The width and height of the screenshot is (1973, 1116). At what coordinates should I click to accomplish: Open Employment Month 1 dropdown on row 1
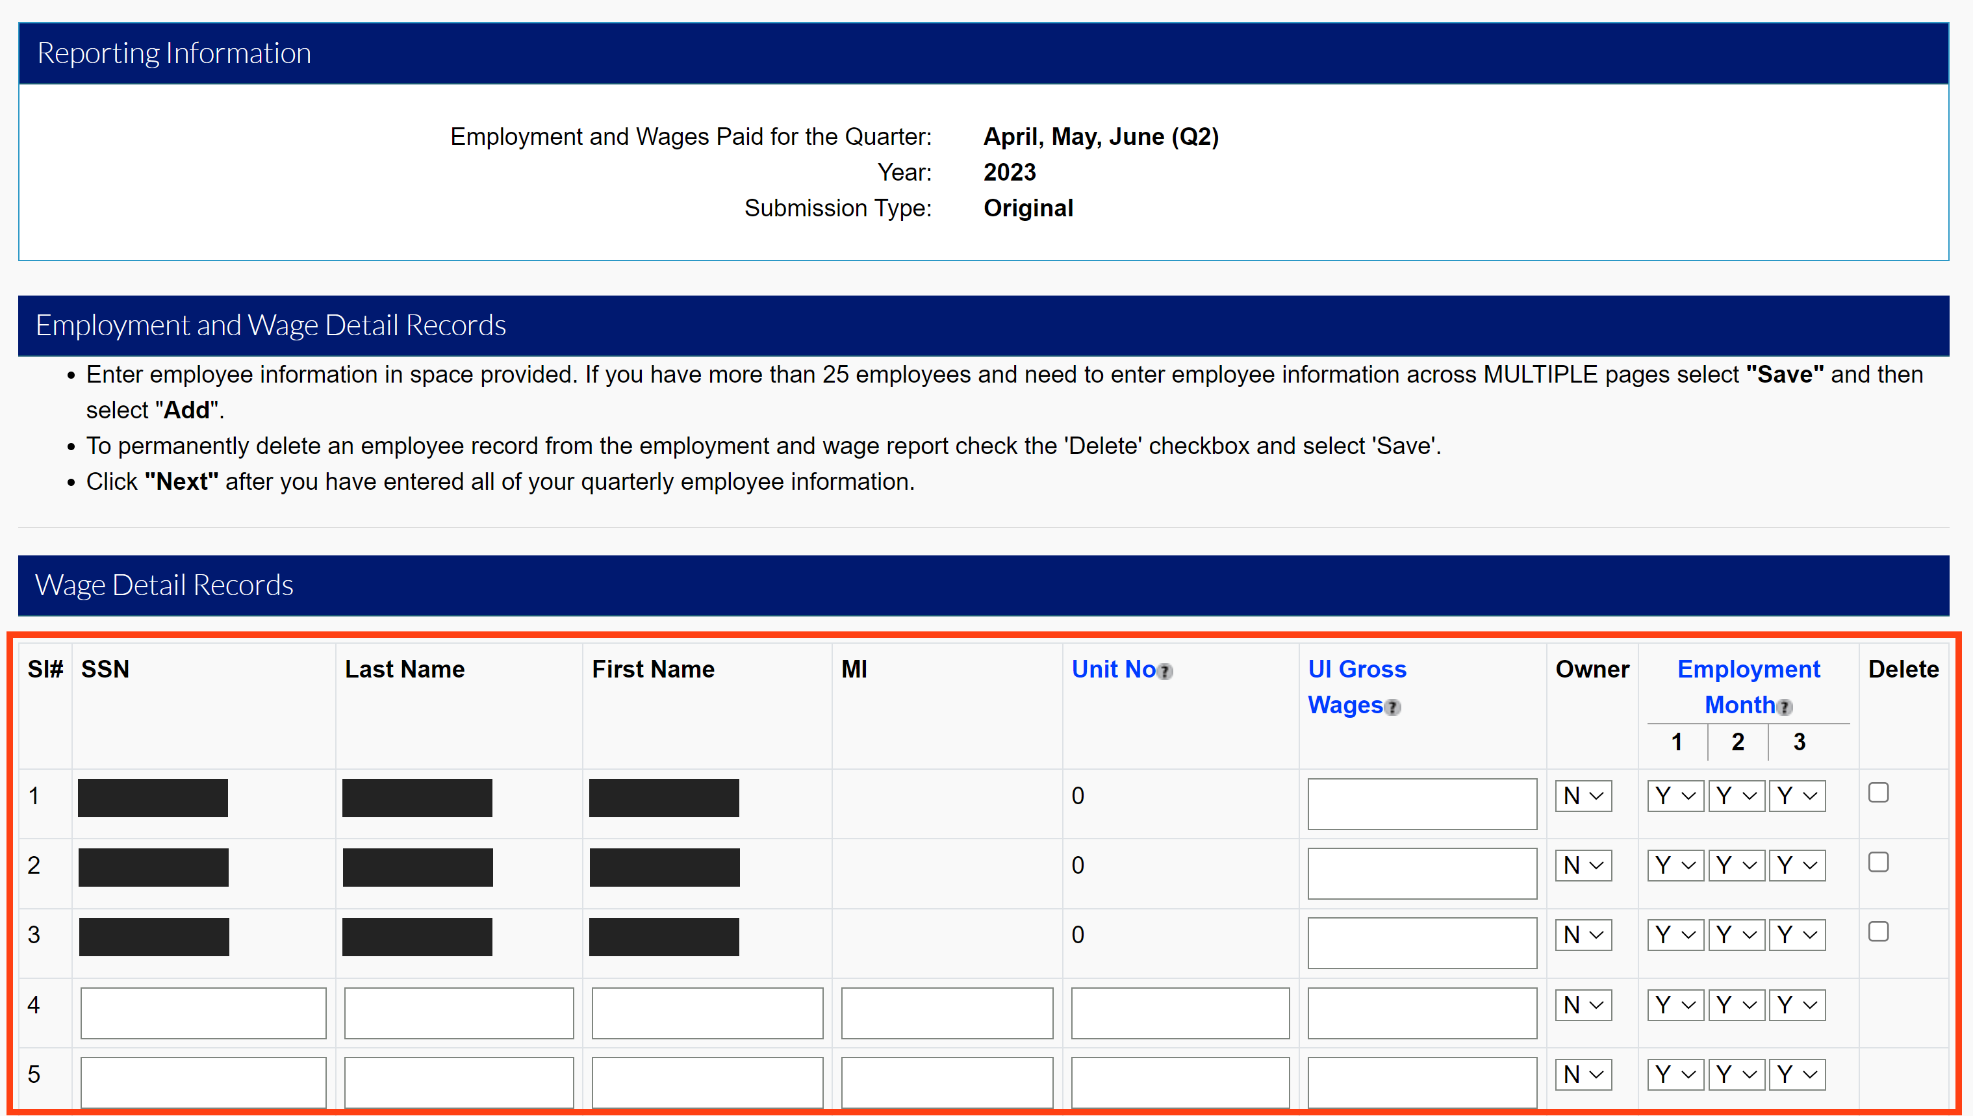tap(1675, 796)
